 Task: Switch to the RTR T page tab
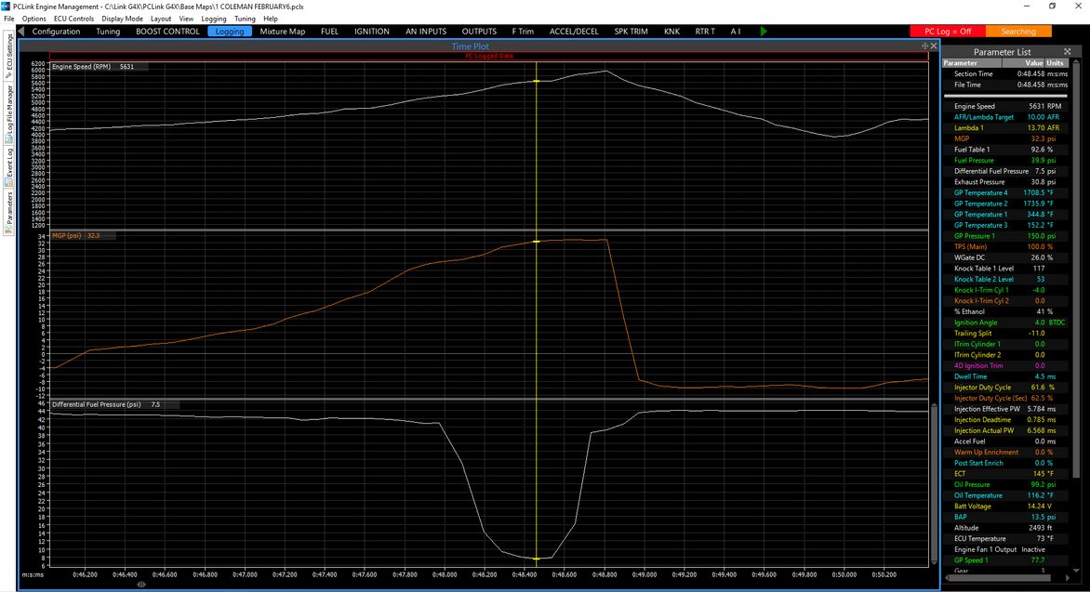[705, 32]
